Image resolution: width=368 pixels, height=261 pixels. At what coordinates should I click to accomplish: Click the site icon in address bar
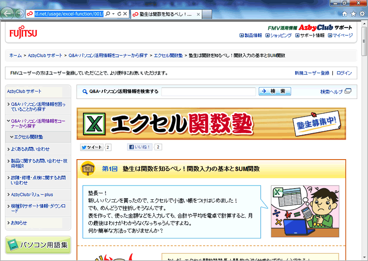coord(30,14)
